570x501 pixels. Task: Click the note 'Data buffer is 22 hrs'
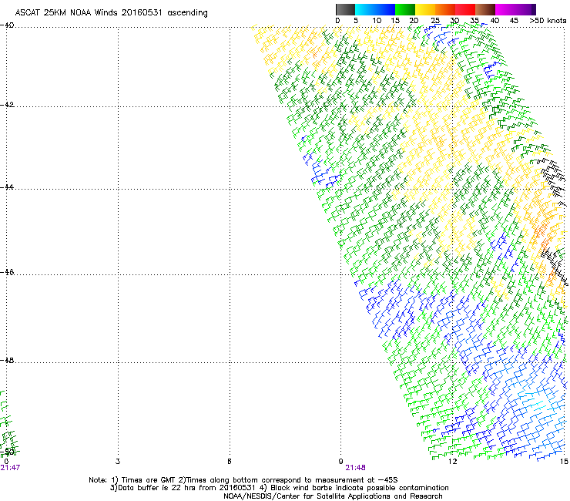(157, 488)
